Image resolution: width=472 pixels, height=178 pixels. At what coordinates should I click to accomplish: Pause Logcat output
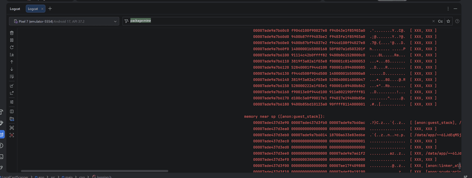[12, 40]
